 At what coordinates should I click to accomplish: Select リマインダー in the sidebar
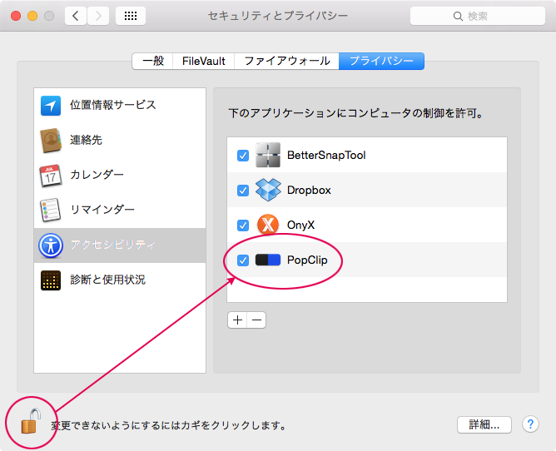tap(120, 210)
